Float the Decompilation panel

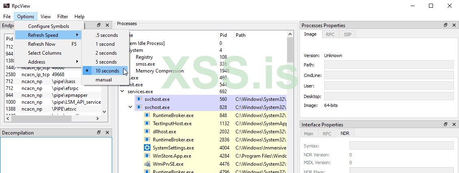coord(99,133)
